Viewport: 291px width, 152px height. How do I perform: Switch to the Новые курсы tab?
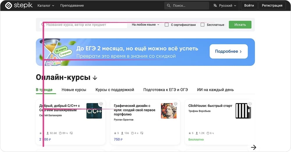point(74,90)
